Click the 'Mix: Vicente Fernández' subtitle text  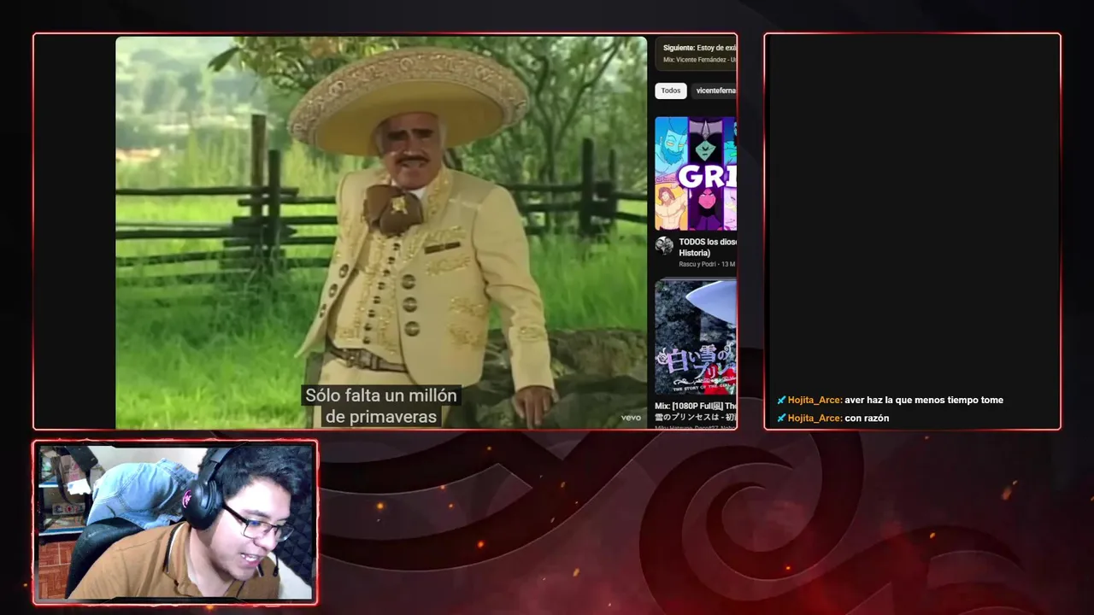700,60
